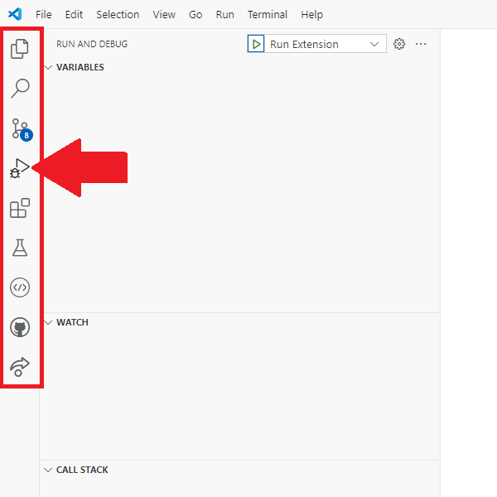Open the Live Share view
The width and height of the screenshot is (497, 497).
click(x=20, y=367)
